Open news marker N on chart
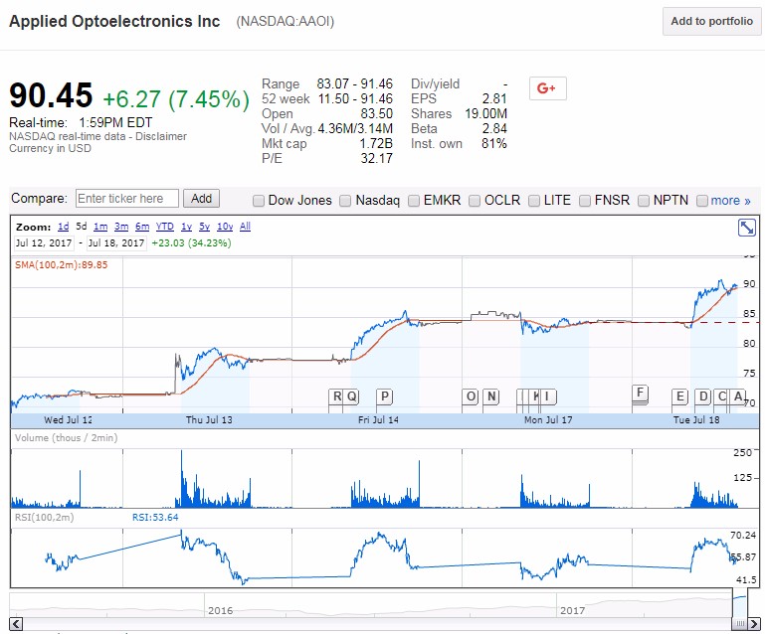 click(491, 396)
